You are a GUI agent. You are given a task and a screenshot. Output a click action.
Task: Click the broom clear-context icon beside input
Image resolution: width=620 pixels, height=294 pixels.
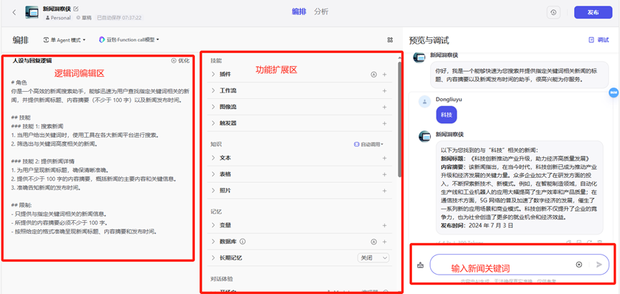pyautogui.click(x=420, y=265)
